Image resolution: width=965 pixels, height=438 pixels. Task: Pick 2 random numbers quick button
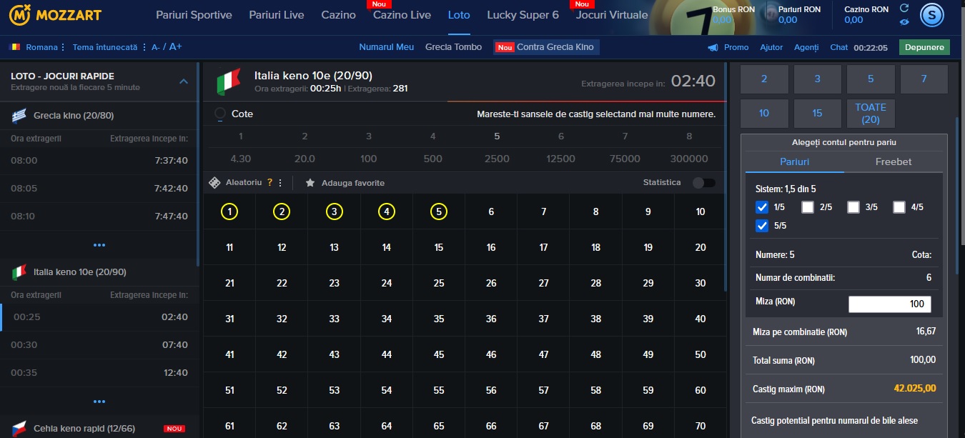pyautogui.click(x=764, y=79)
